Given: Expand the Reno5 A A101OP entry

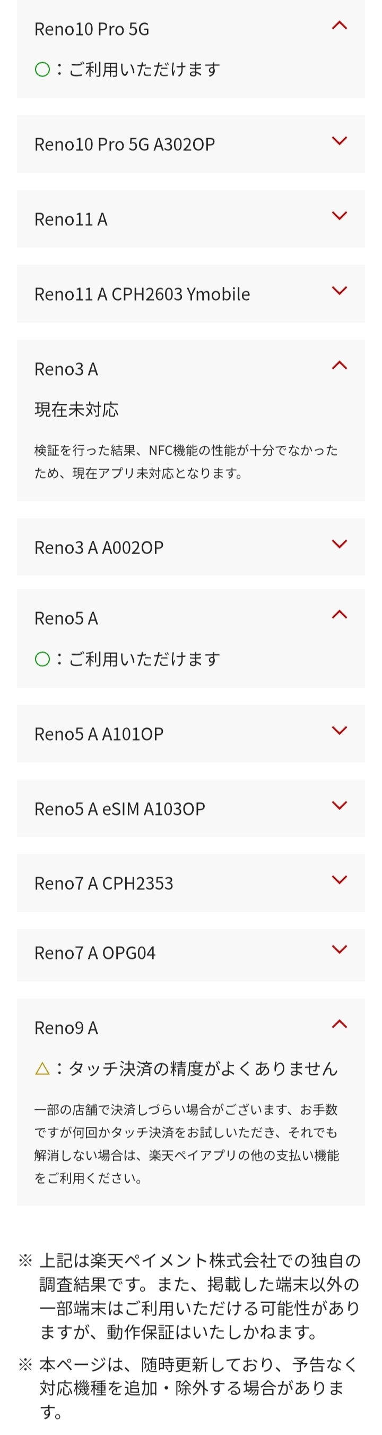Looking at the screenshot, I should [x=190, y=734].
